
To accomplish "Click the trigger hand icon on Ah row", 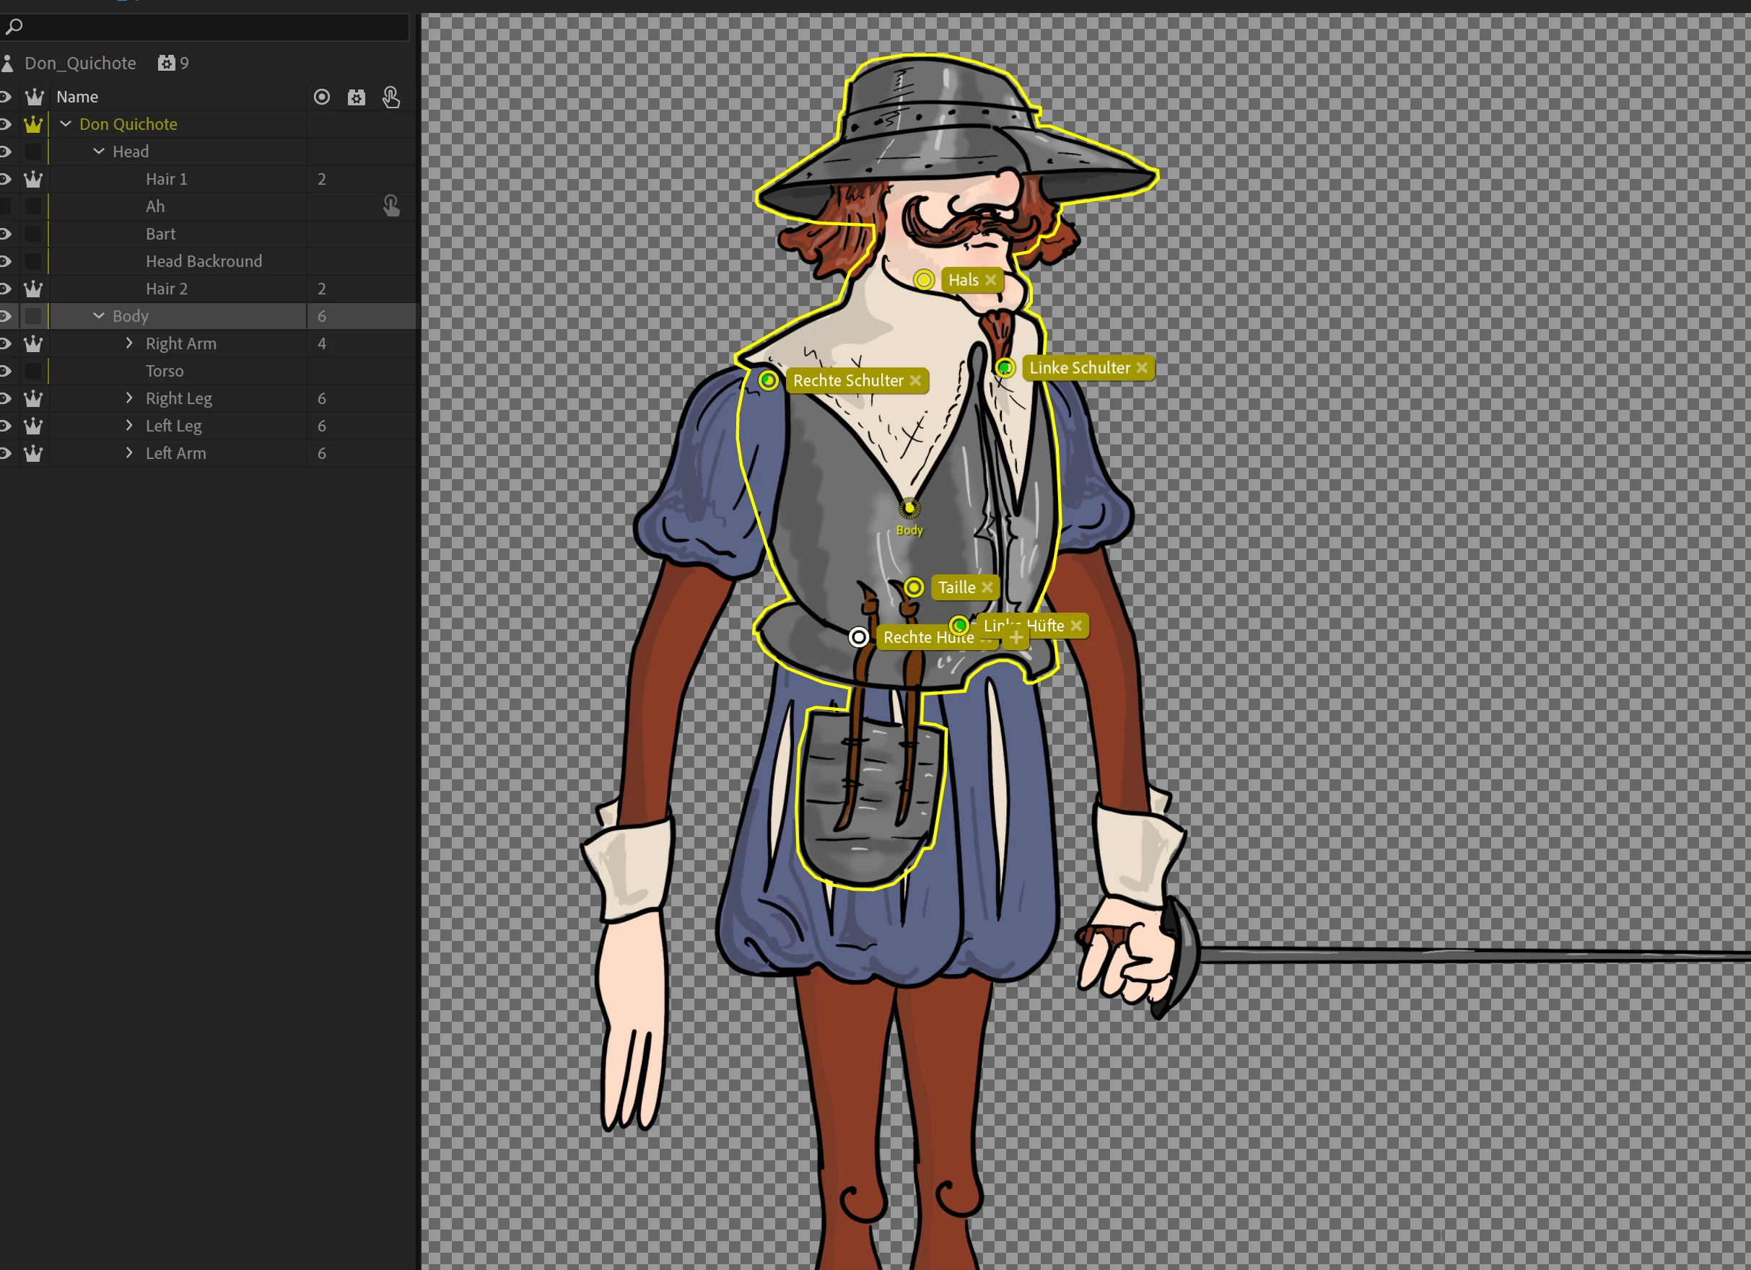I will [x=391, y=206].
